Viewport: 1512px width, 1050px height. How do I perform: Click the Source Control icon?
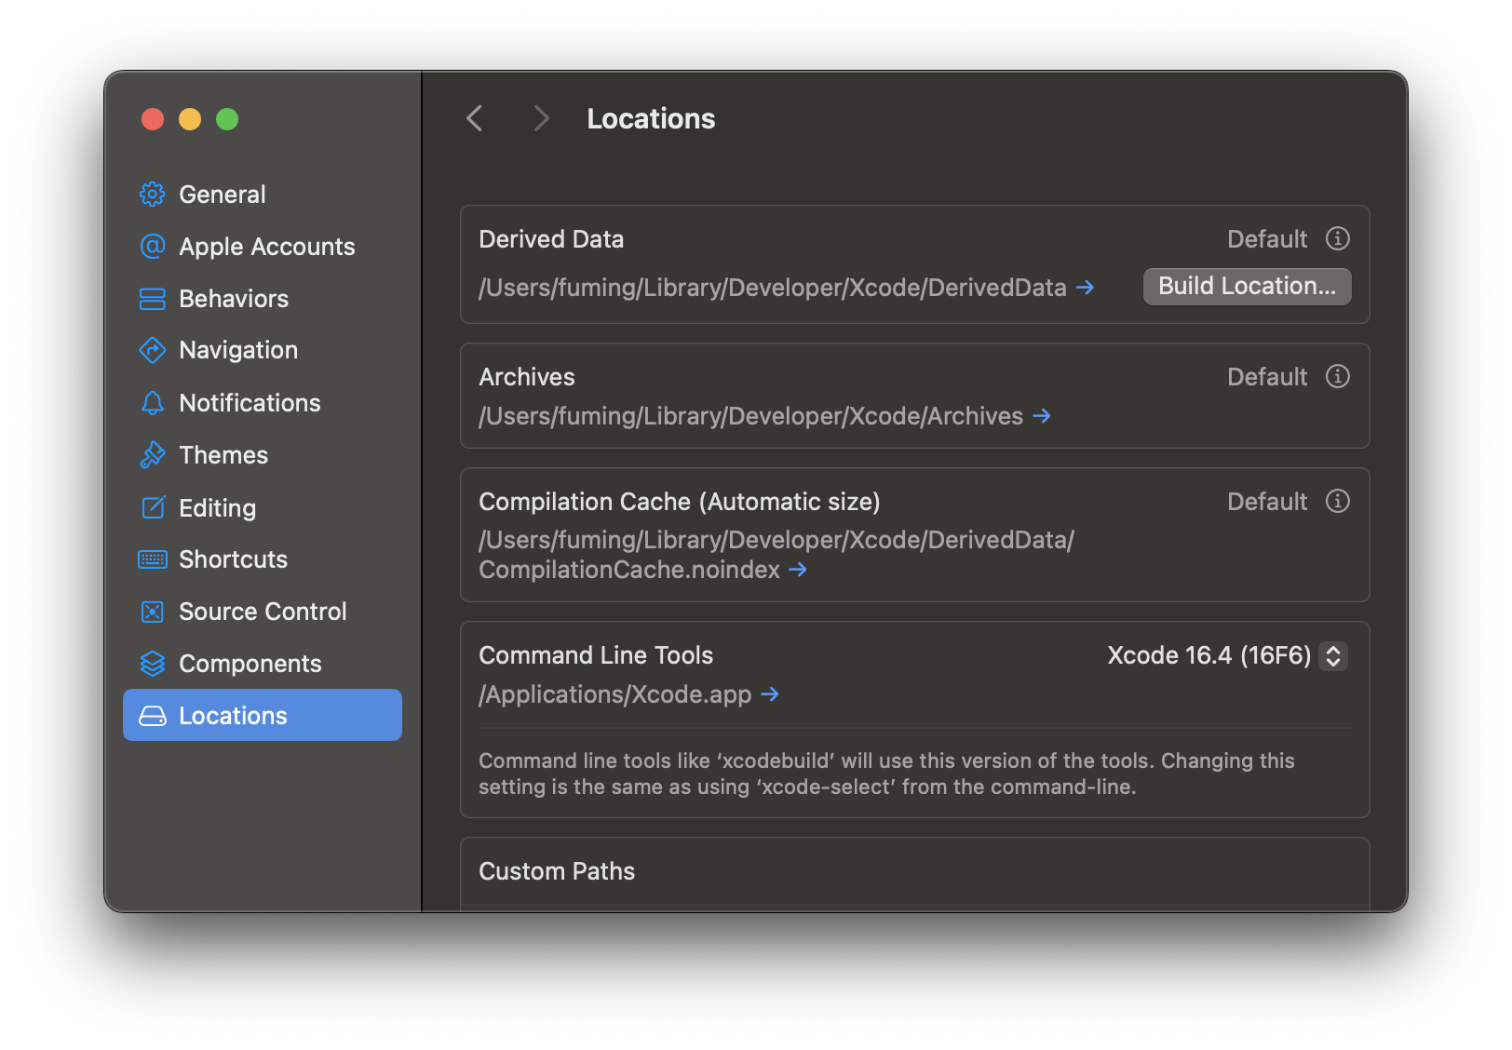click(x=153, y=612)
